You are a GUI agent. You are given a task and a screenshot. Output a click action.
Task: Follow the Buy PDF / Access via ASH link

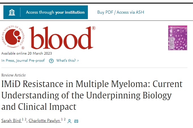tap(120, 12)
